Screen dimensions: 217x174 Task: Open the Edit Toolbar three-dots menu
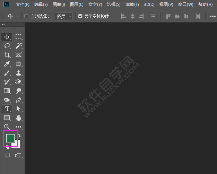click(x=18, y=127)
